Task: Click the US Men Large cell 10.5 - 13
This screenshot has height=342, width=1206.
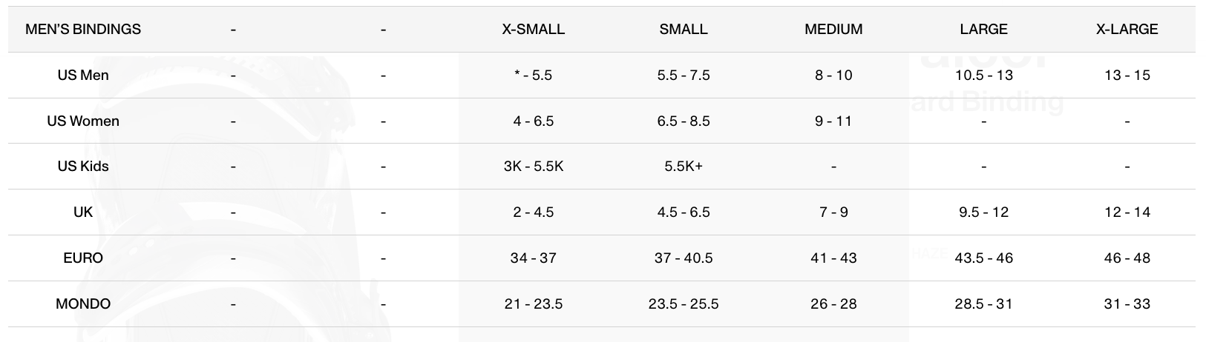Action: pyautogui.click(x=983, y=76)
